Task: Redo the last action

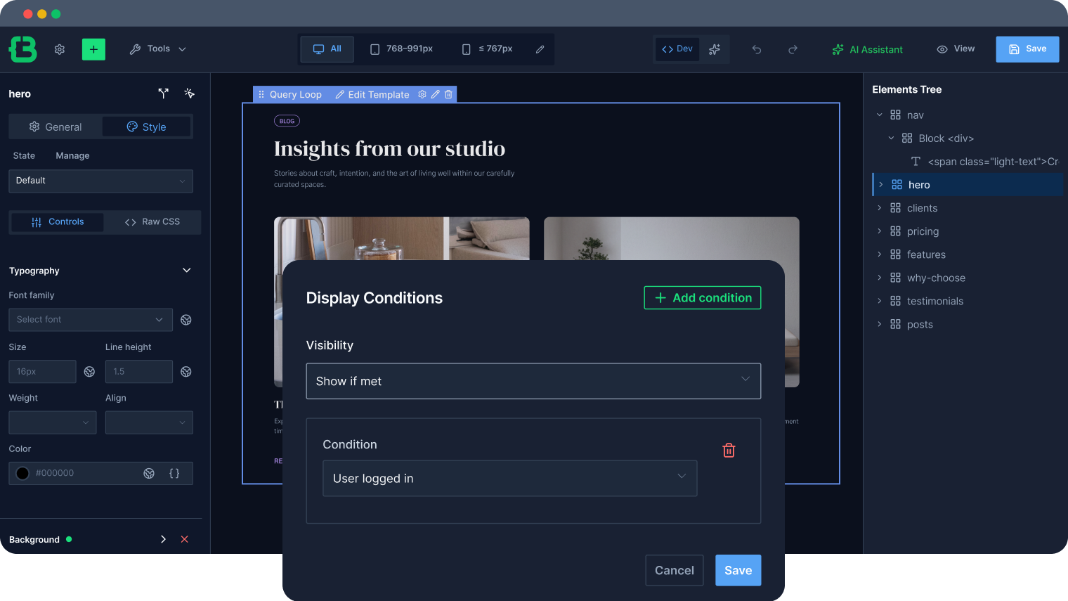Action: 793,49
